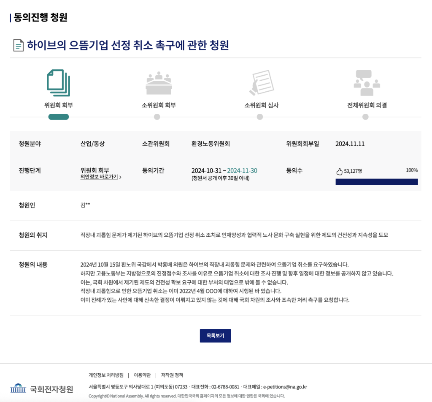Click the petition title 하이브의 으뜸기업 선정 취소
The width and height of the screenshot is (432, 402).
pos(128,45)
